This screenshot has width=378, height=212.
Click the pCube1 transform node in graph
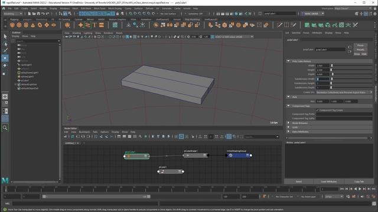coord(171,171)
